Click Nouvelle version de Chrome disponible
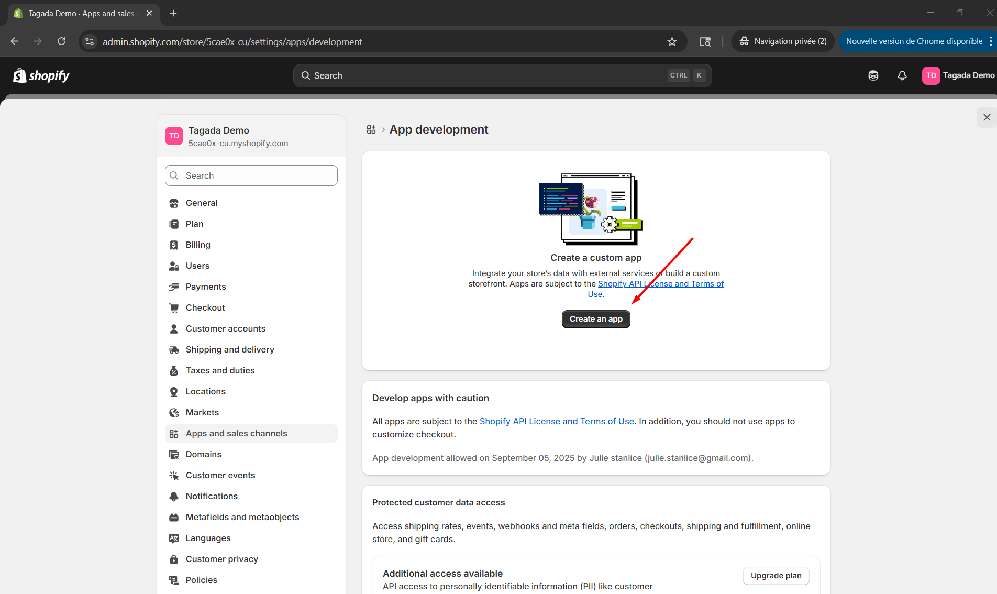The image size is (997, 594). click(914, 41)
